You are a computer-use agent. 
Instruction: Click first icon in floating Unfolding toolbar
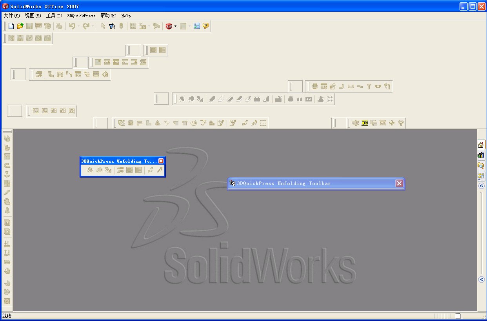click(x=90, y=170)
